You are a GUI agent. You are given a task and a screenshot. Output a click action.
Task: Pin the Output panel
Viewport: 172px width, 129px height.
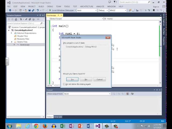157,90
